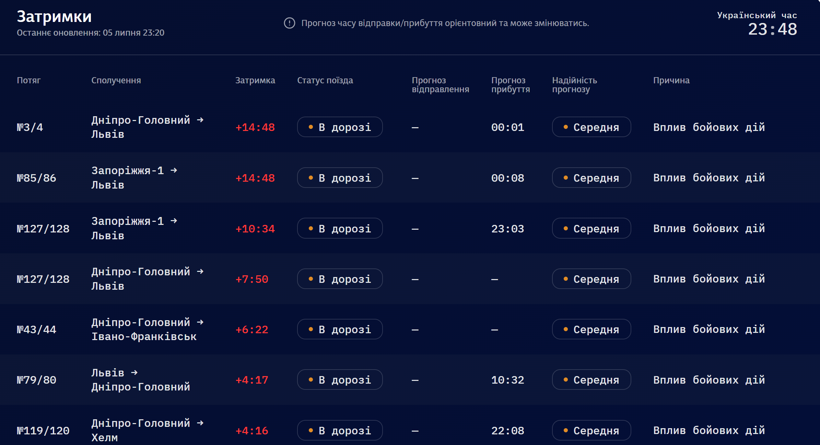Click 'Вплив бойових дій' reason for train №79/80

(709, 380)
